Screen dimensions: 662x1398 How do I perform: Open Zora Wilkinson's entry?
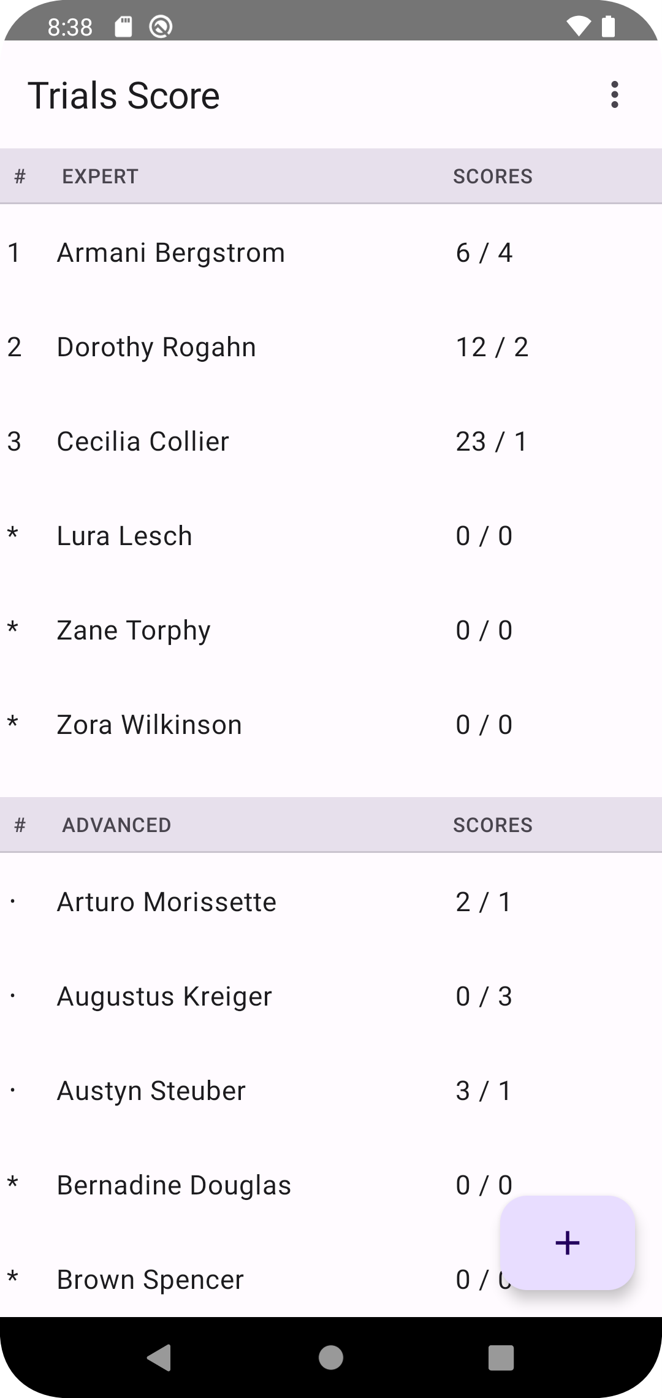pyautogui.click(x=149, y=725)
